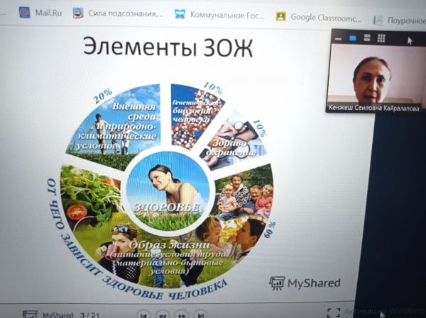Open the Сила подсознания bookmark
The height and width of the screenshot is (318, 426).
click(118, 13)
